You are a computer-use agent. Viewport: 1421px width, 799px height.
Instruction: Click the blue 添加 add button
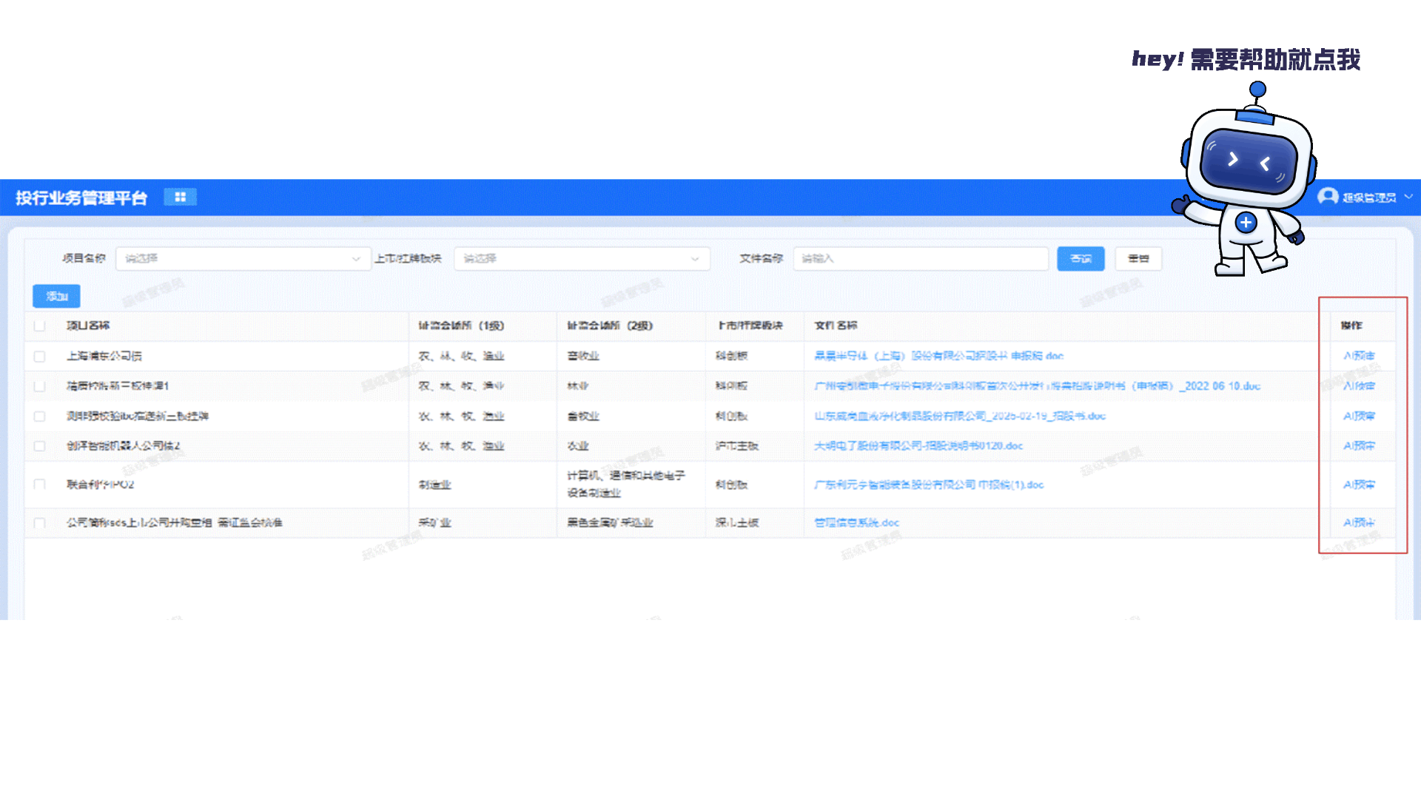[x=56, y=296]
